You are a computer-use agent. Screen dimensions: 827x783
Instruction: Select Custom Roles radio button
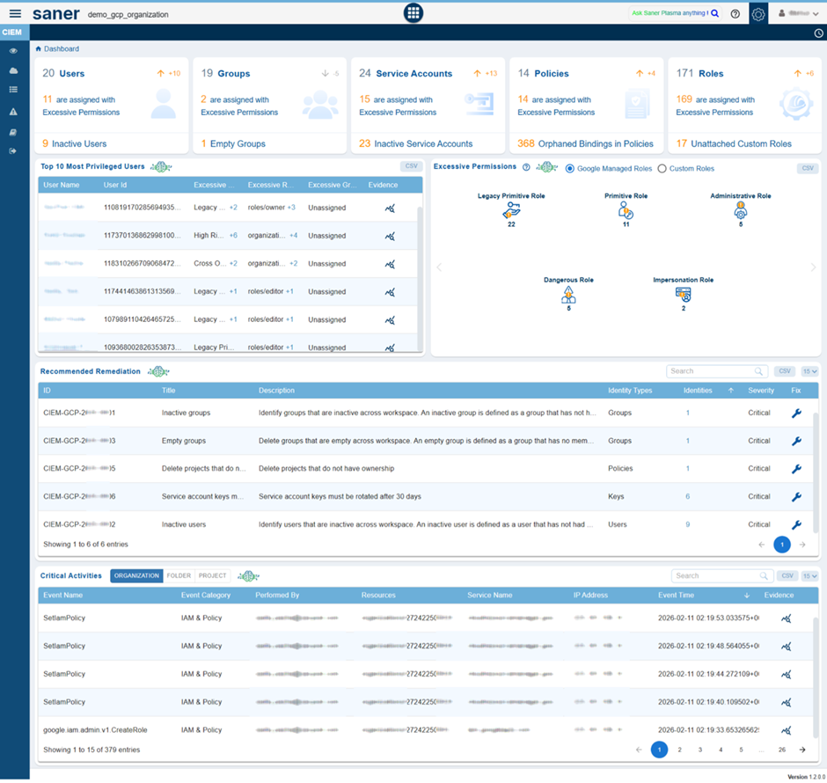point(662,168)
